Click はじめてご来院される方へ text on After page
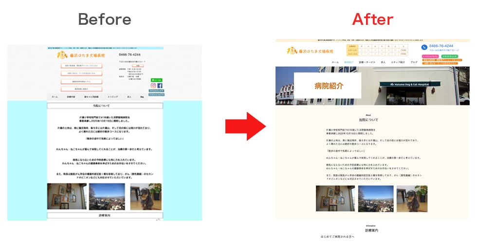 click(338, 237)
